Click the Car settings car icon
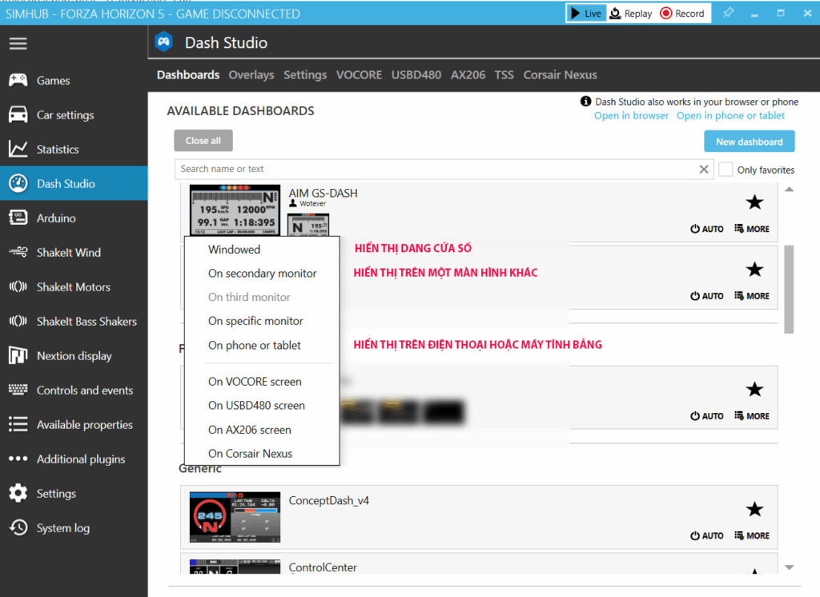820x597 pixels. point(18,115)
